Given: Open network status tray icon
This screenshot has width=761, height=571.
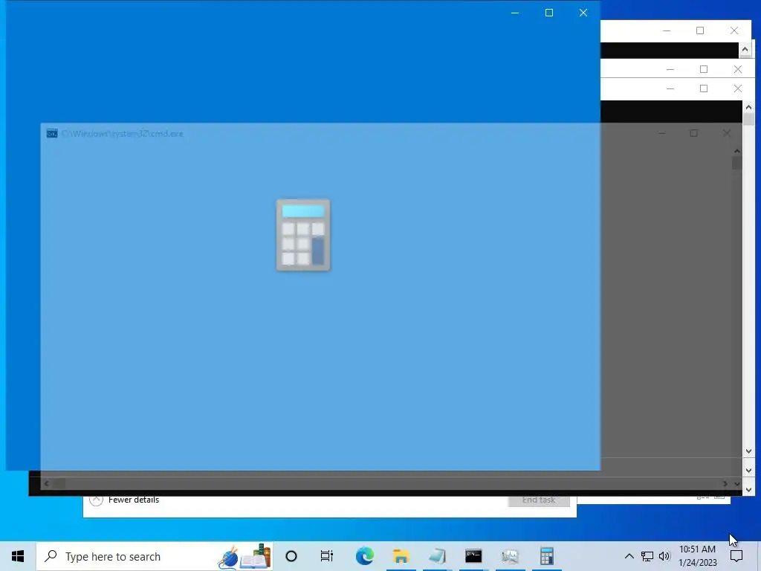Looking at the screenshot, I should pos(647,556).
